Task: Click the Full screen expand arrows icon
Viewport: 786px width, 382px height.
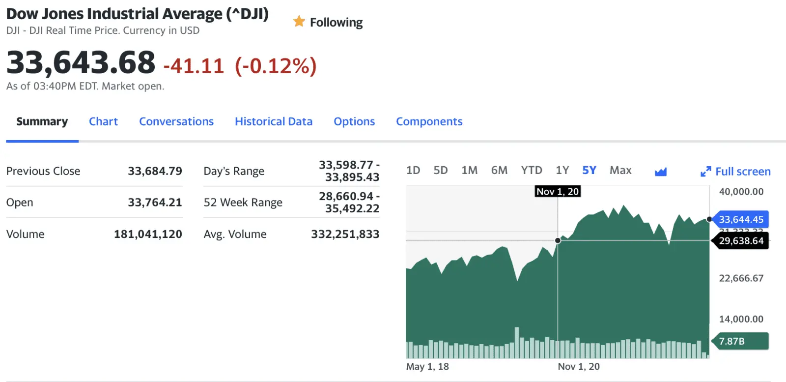Action: 705,172
